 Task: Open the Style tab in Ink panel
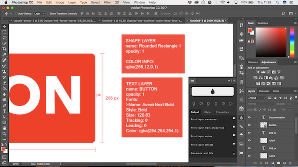tap(207, 112)
